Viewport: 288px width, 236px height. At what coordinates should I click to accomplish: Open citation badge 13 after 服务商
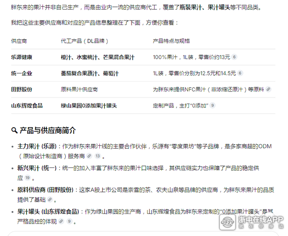pyautogui.click(x=97, y=156)
